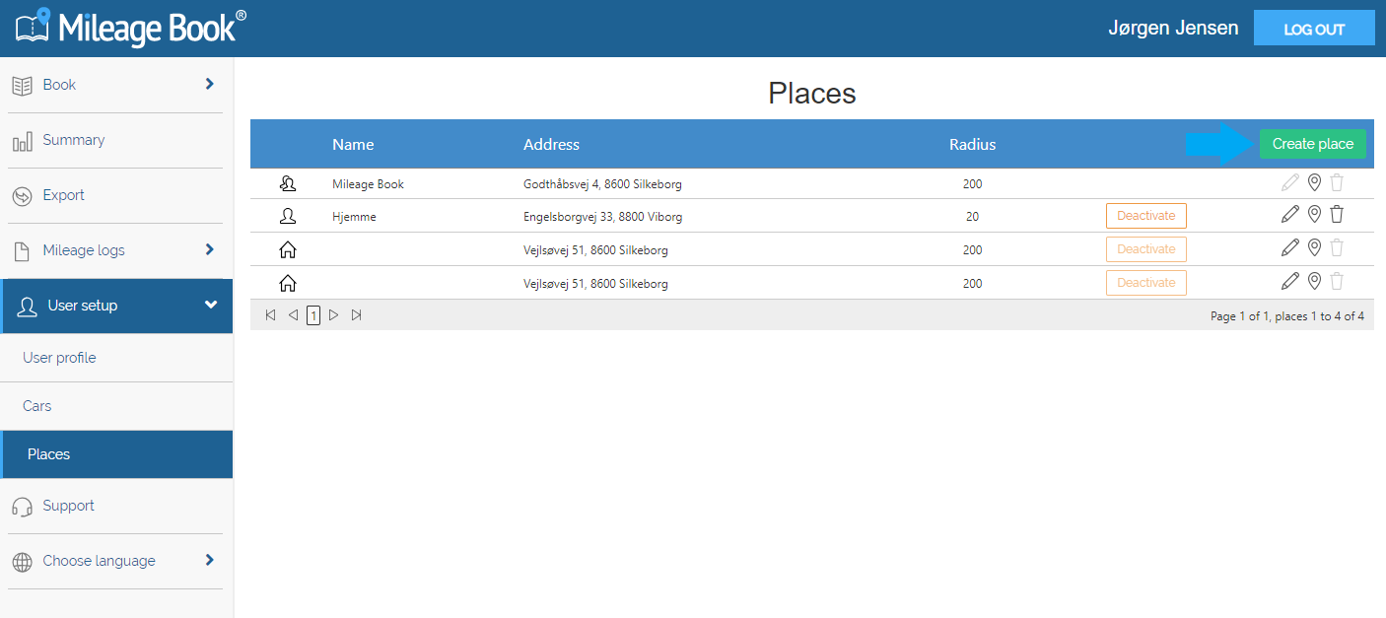The width and height of the screenshot is (1386, 618).
Task: Open Mileage logs via the document icon
Action: pyautogui.click(x=22, y=251)
